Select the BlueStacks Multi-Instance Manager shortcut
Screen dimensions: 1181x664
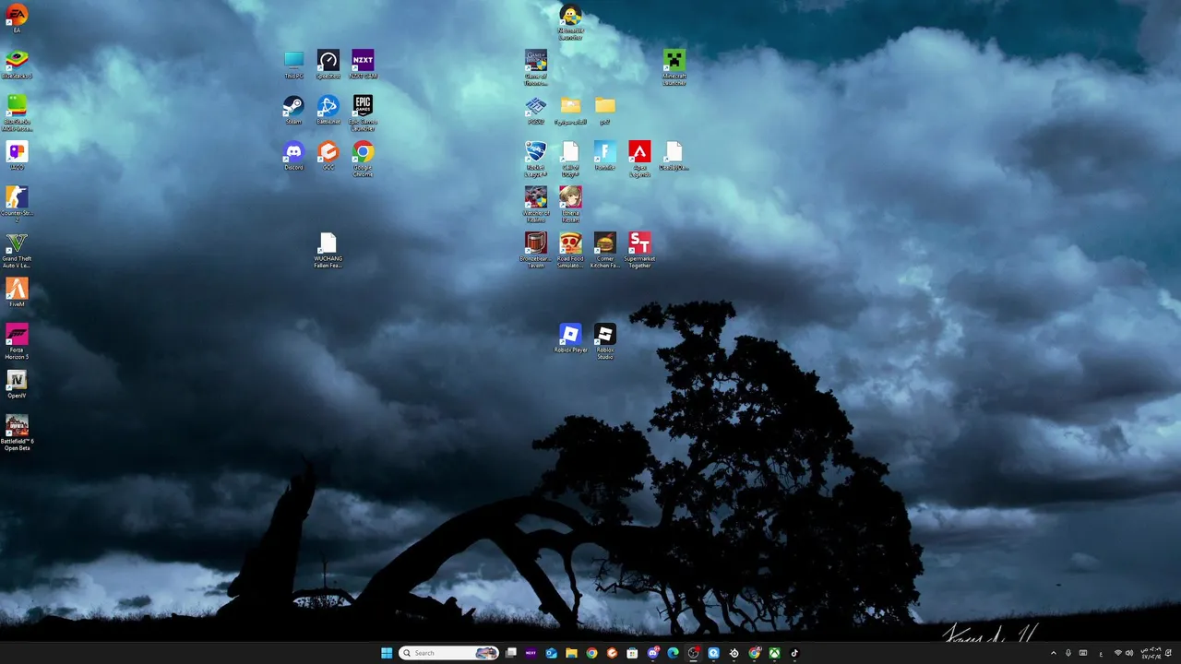click(x=17, y=113)
